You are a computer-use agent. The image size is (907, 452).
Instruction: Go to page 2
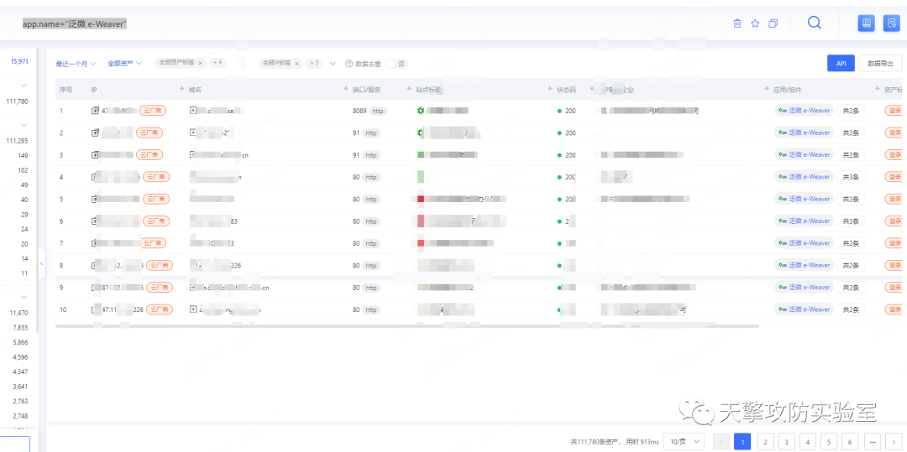point(765,442)
